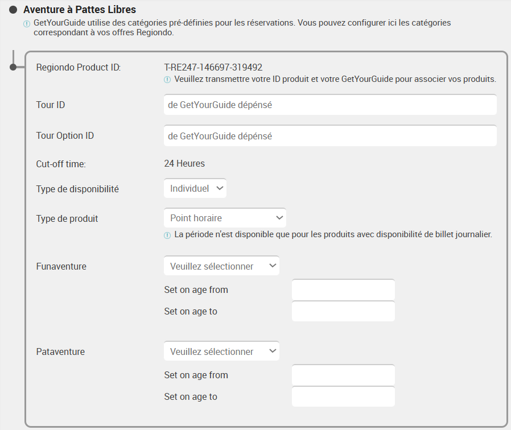Open the Type de disponibilité dropdown

pos(195,188)
